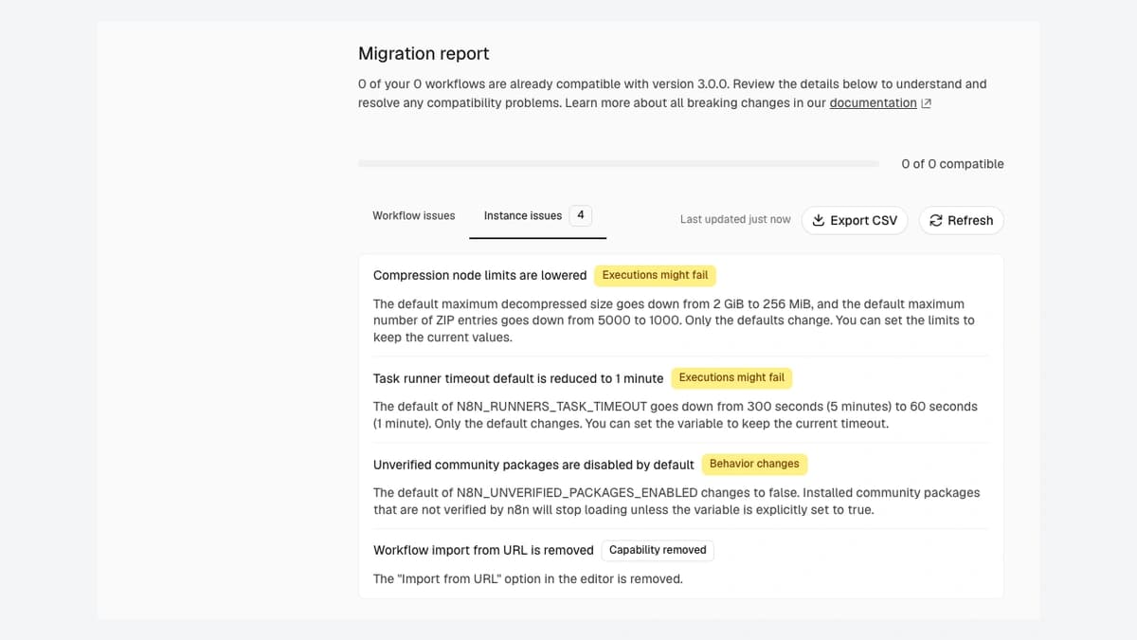Select 'Compression node limits are lowered' heading
This screenshot has height=640, width=1137.
click(x=479, y=275)
